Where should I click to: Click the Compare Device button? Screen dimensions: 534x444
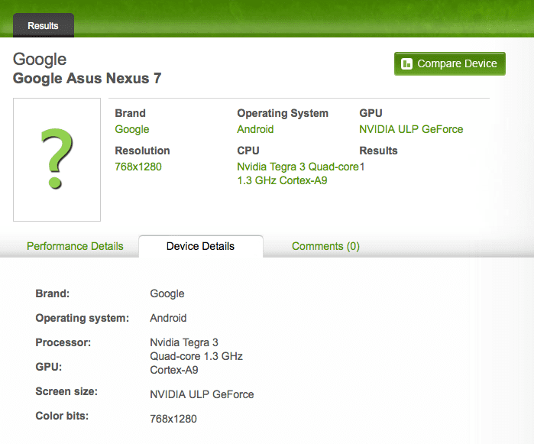[x=449, y=63]
